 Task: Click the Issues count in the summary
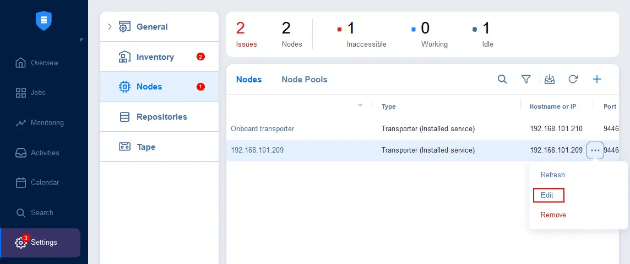pos(246,35)
